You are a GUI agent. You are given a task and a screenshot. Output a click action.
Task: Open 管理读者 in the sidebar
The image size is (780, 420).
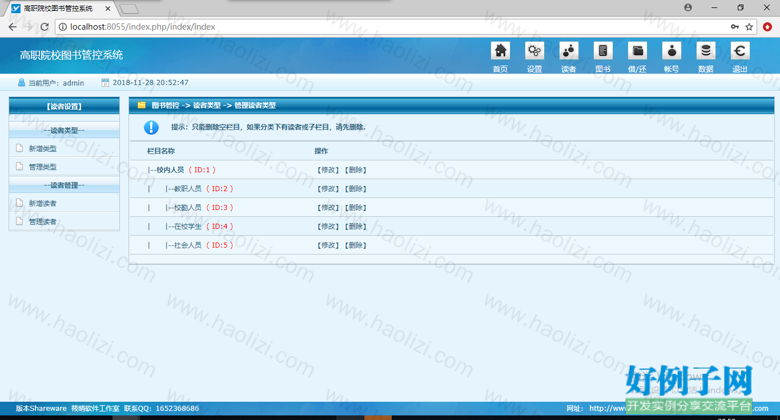click(x=43, y=222)
